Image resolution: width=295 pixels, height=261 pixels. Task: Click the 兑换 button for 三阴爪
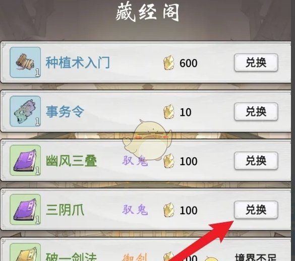[256, 210]
